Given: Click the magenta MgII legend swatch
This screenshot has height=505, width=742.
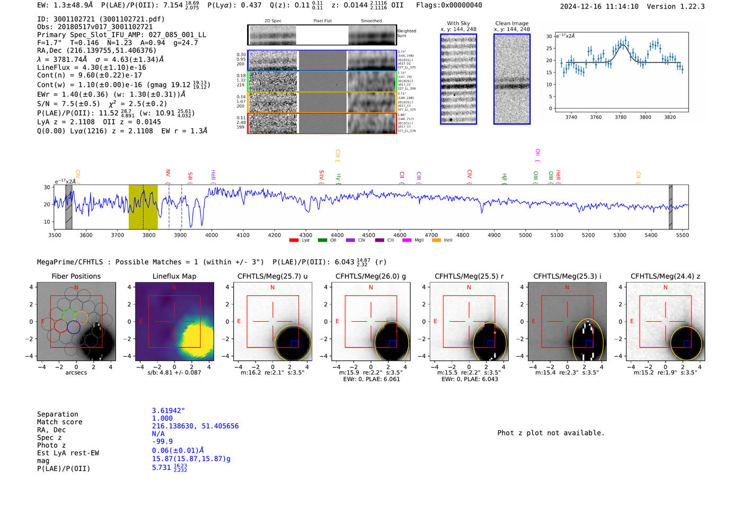Looking at the screenshot, I should (407, 241).
